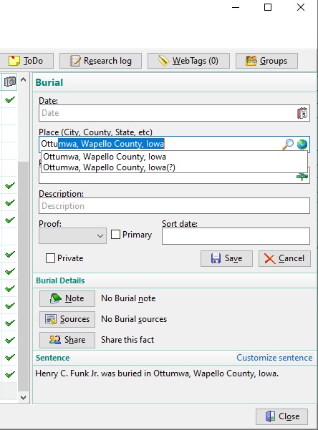Select suggestion 'Ottumwa, Wapello County, Iowa(?)'
The height and width of the screenshot is (430, 318).
tap(109, 167)
